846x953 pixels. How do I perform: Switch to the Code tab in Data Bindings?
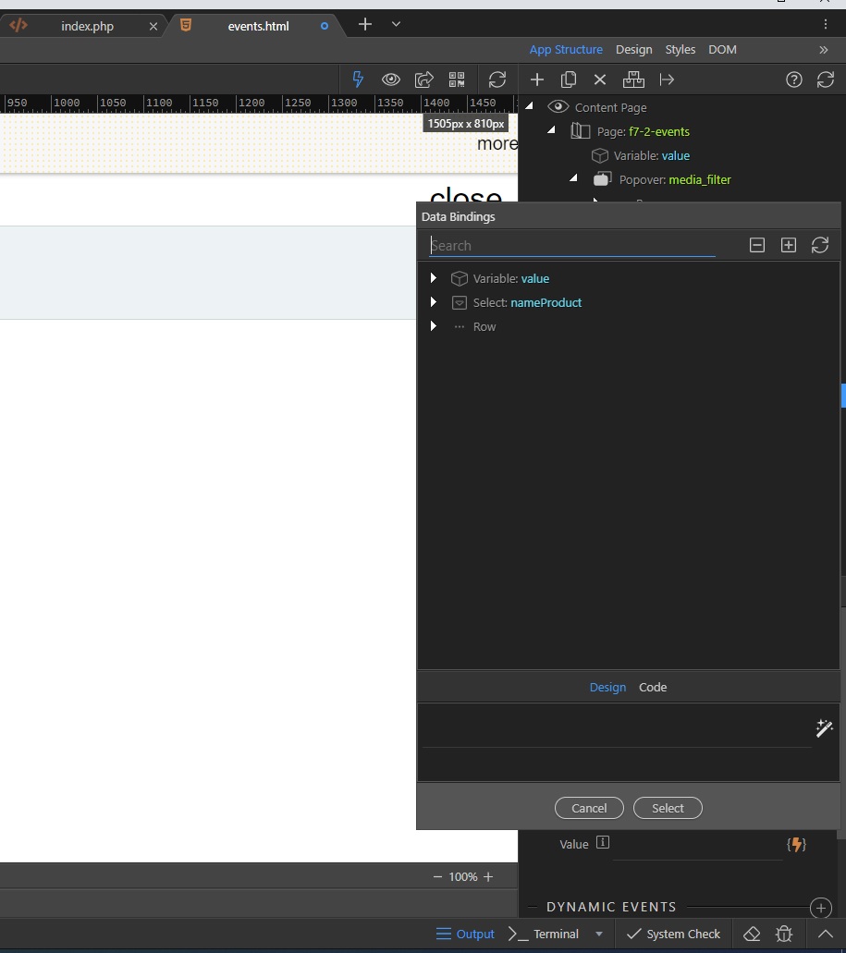[652, 687]
